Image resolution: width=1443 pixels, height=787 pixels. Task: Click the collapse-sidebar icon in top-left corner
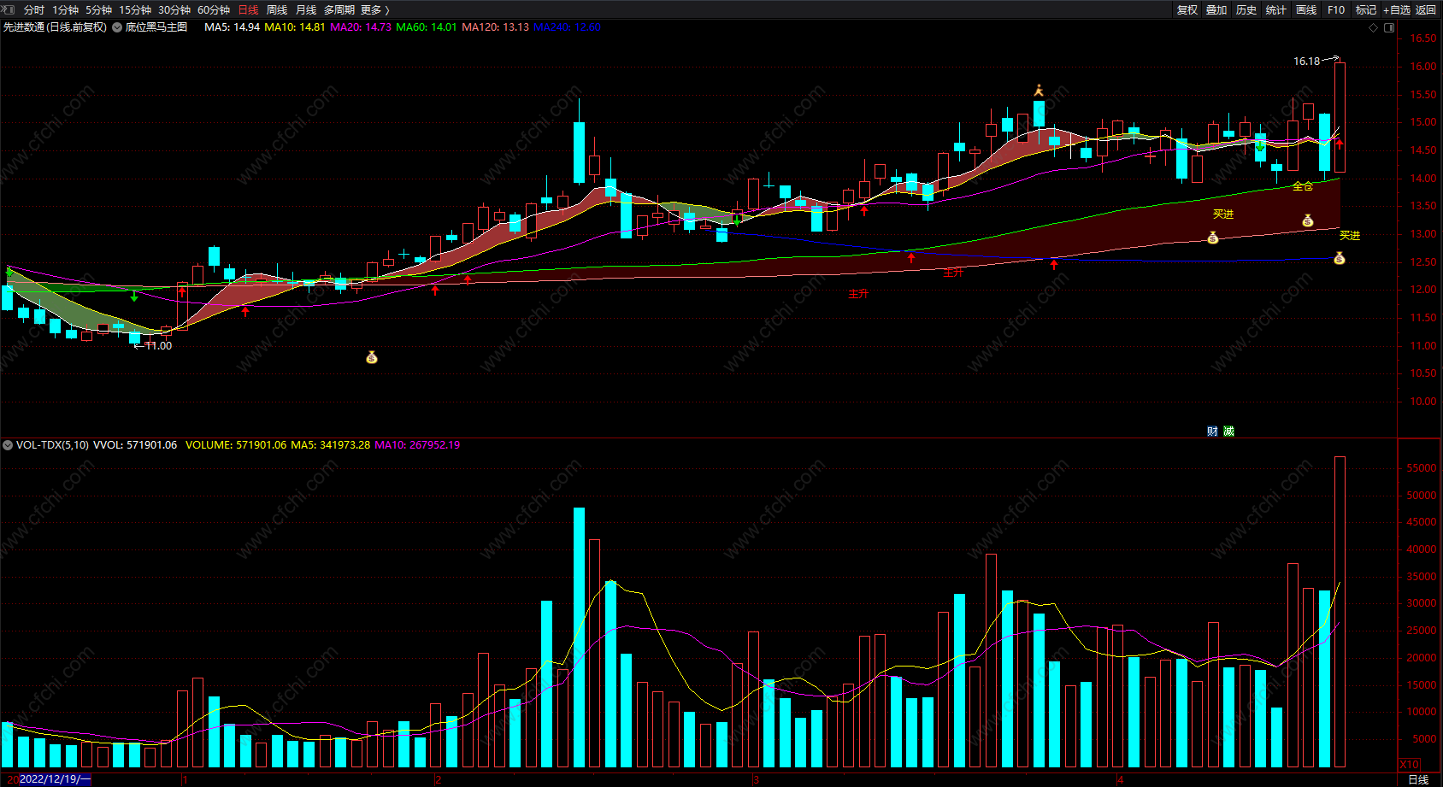(x=9, y=9)
